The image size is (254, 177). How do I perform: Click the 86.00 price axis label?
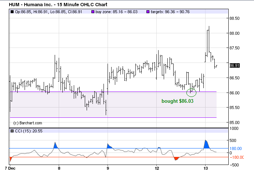pos(235,93)
